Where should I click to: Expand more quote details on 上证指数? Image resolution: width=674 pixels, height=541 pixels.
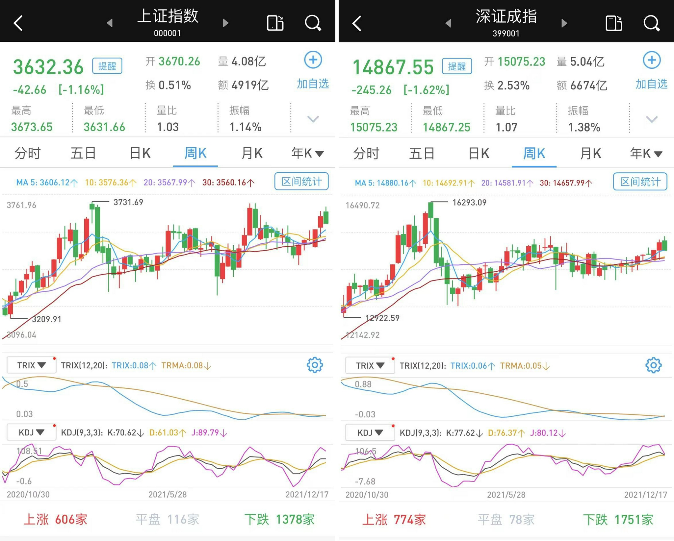(313, 119)
